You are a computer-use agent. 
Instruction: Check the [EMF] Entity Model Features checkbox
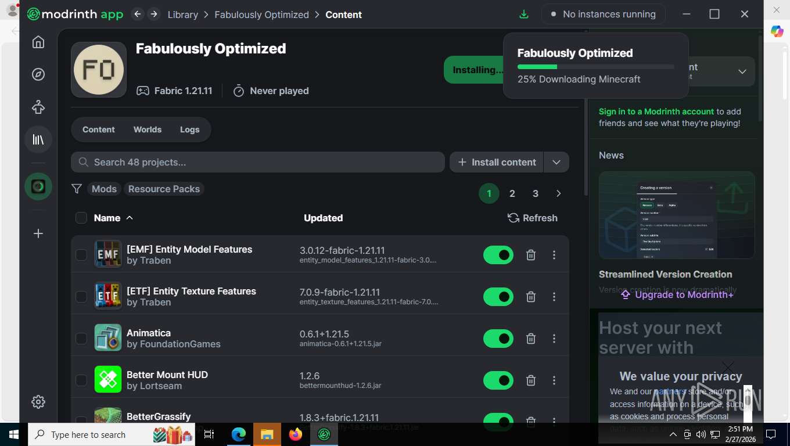coord(81,255)
